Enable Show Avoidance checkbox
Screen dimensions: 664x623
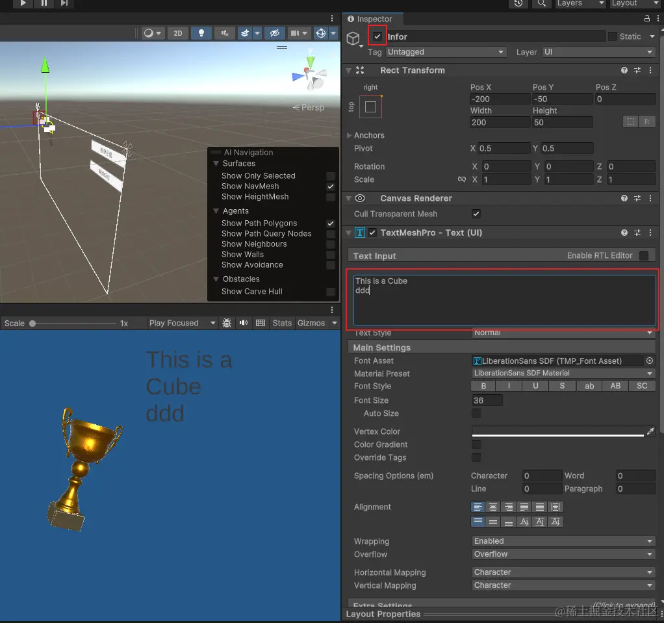point(331,265)
